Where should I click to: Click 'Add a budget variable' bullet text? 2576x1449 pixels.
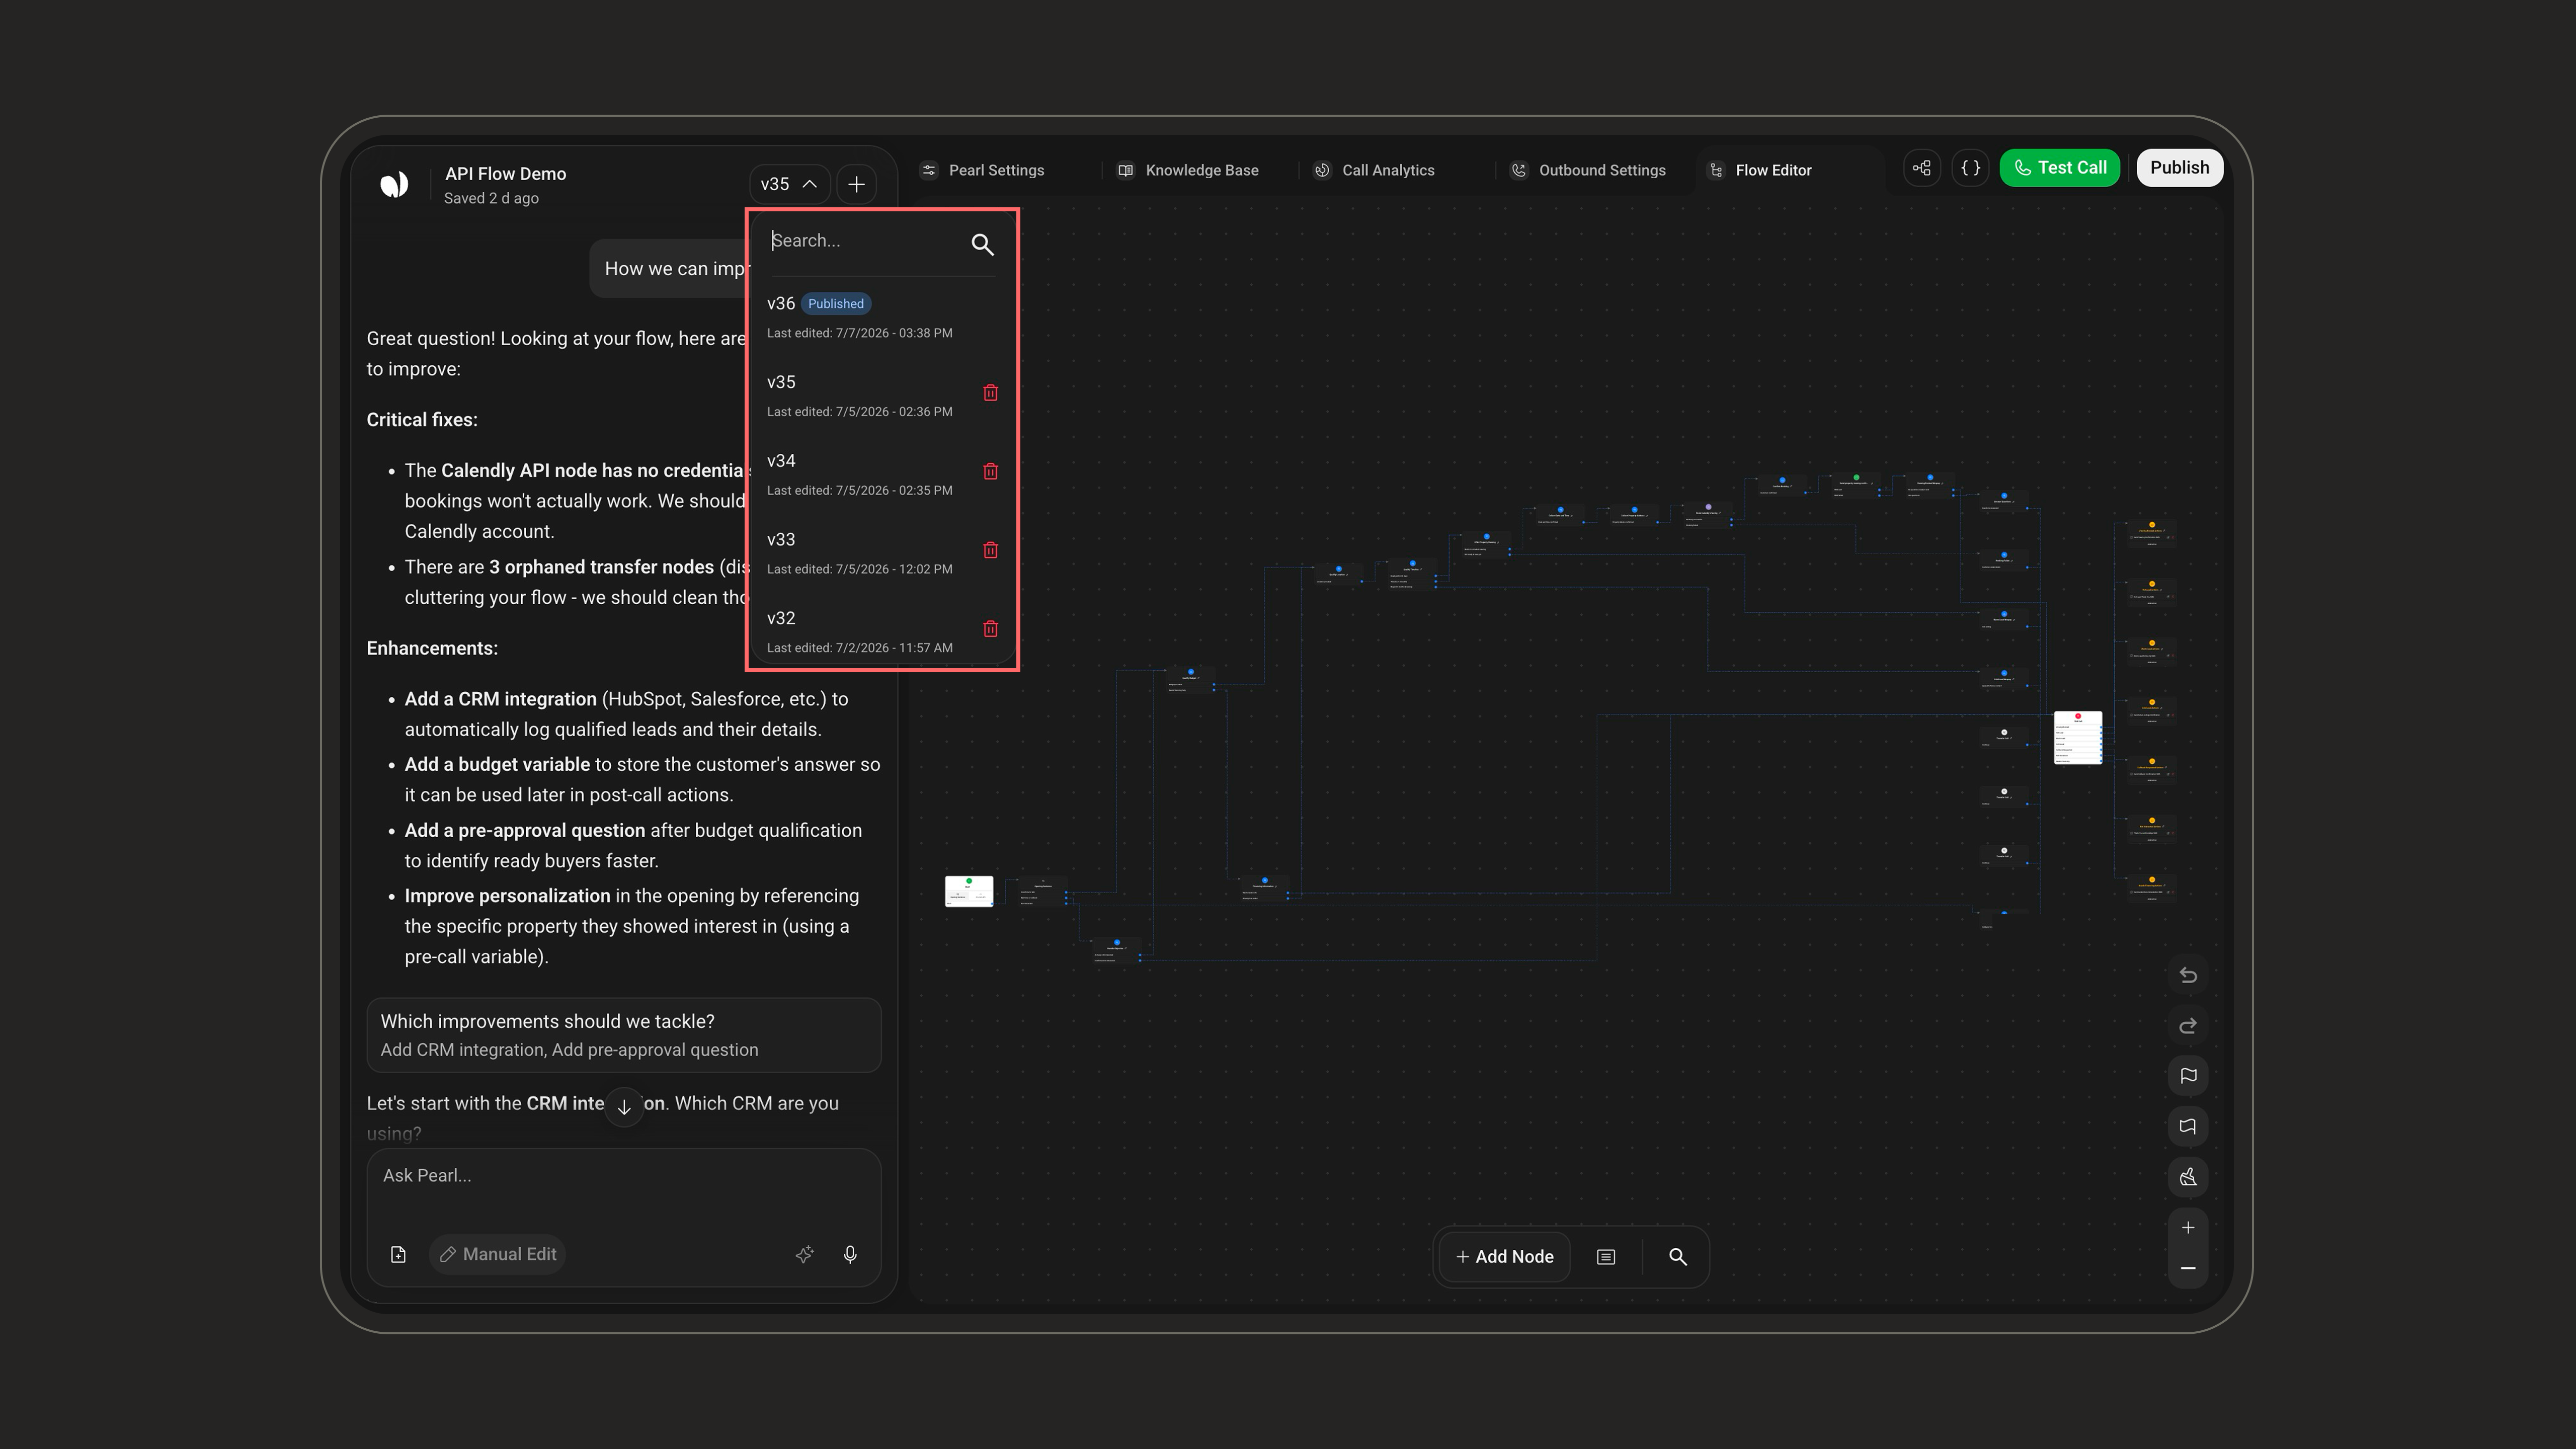coord(497,764)
